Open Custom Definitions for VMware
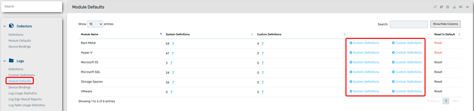 tap(407, 91)
